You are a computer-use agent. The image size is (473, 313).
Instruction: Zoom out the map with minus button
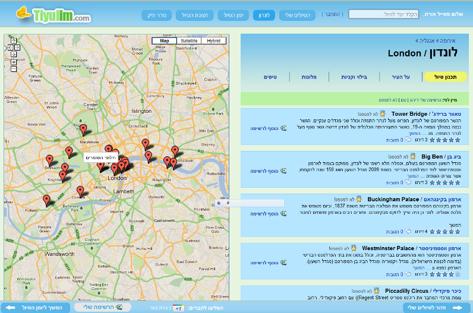14,69
